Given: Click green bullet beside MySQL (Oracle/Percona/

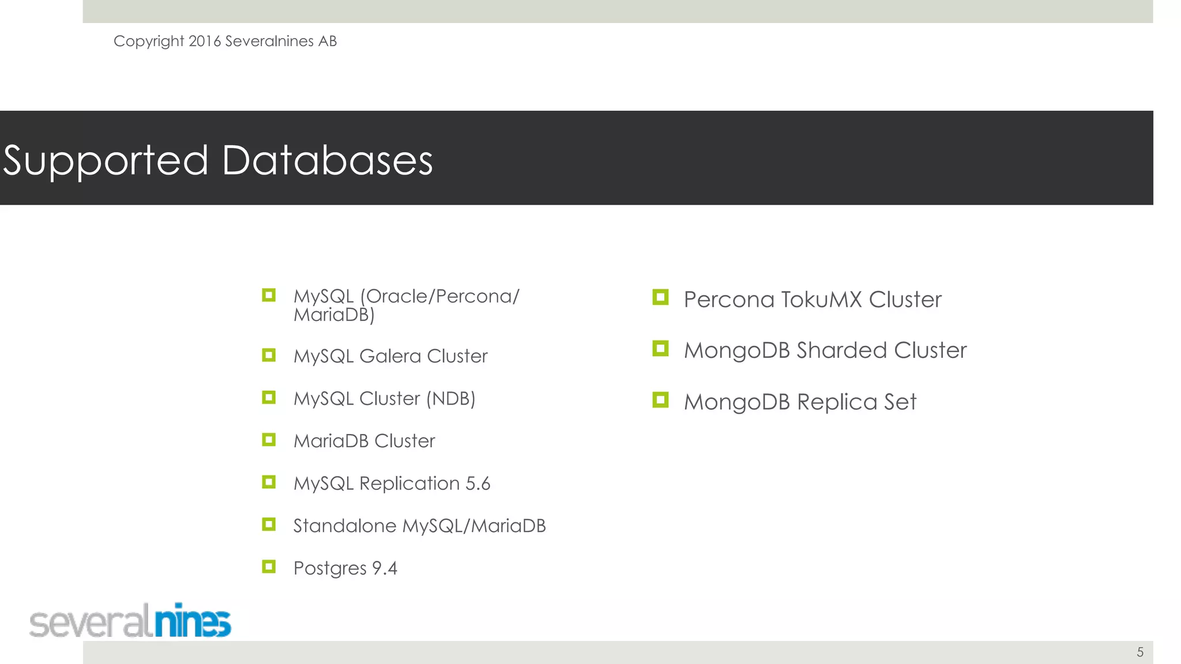Looking at the screenshot, I should click(269, 295).
